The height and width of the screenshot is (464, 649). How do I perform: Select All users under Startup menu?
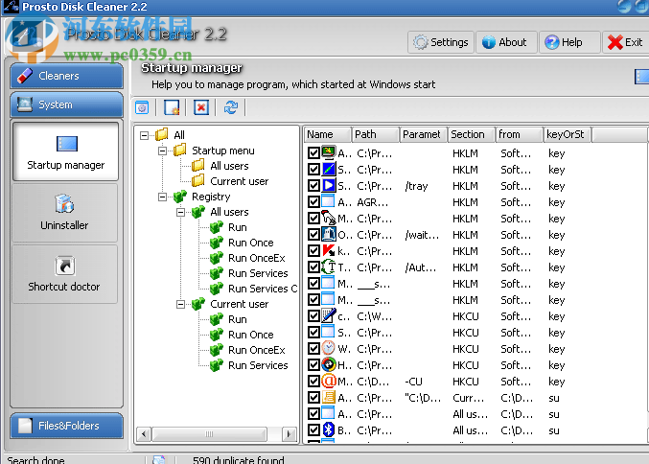[229, 166]
